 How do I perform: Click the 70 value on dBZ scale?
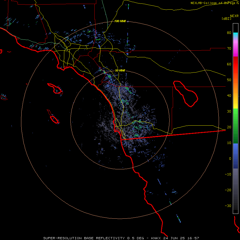tap(229, 49)
